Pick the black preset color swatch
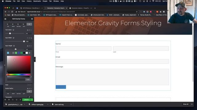Viewport: 197px width, 110px height. pos(24,53)
